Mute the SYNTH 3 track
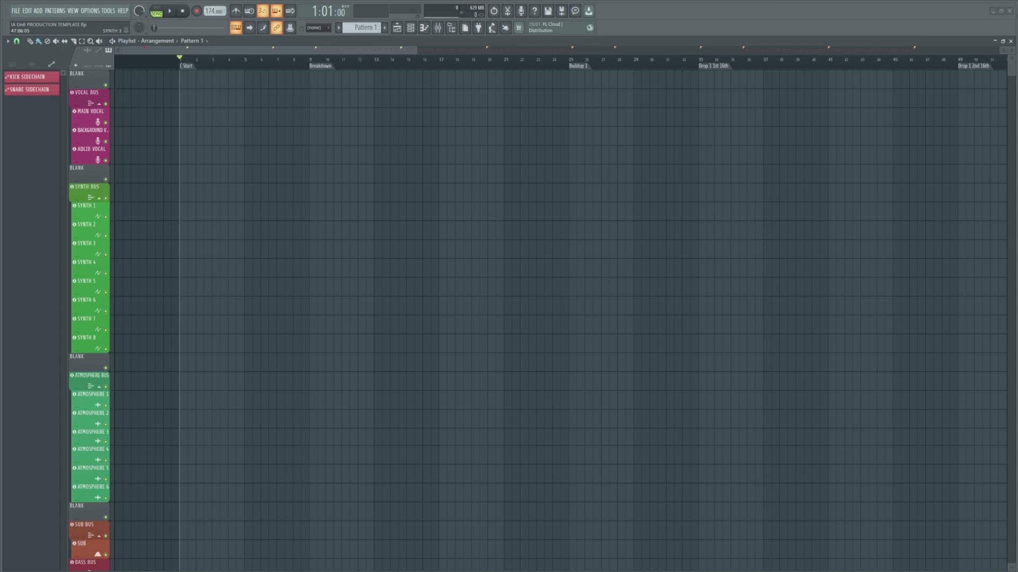The width and height of the screenshot is (1018, 572). [x=106, y=255]
